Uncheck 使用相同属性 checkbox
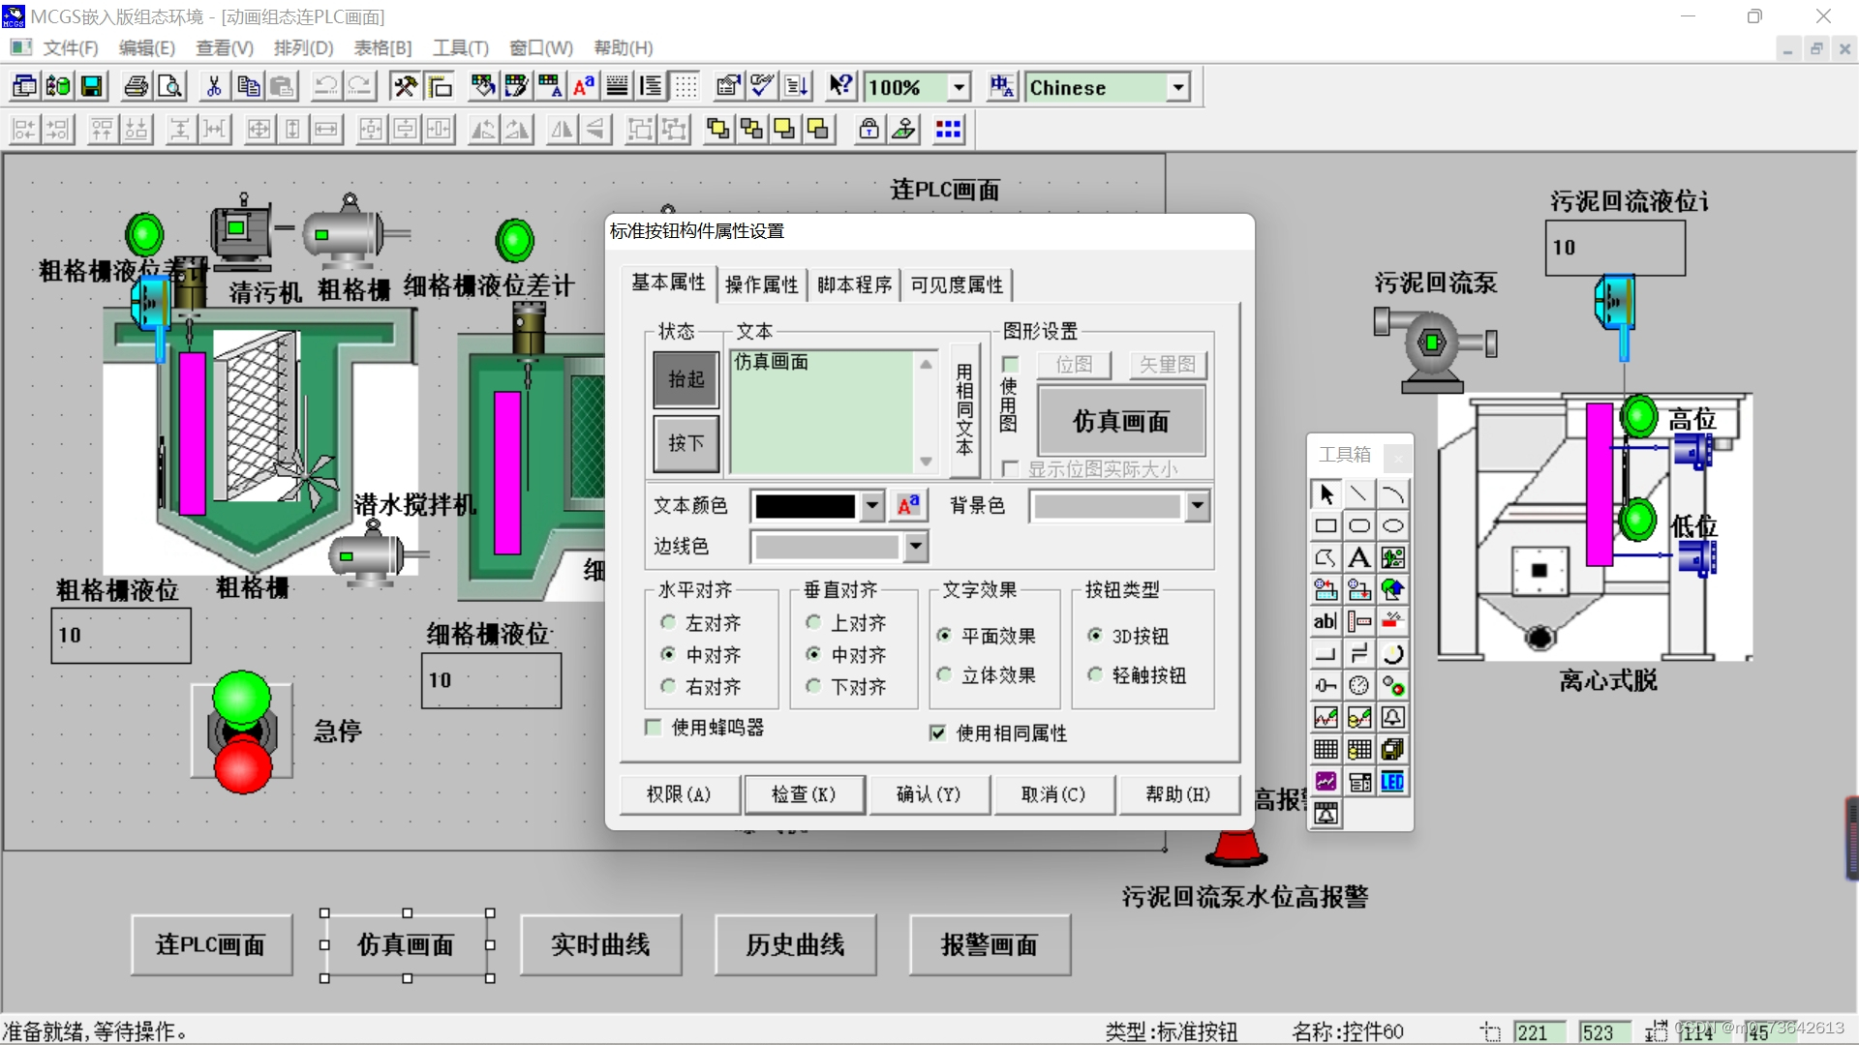The width and height of the screenshot is (1859, 1045). pos(937,733)
